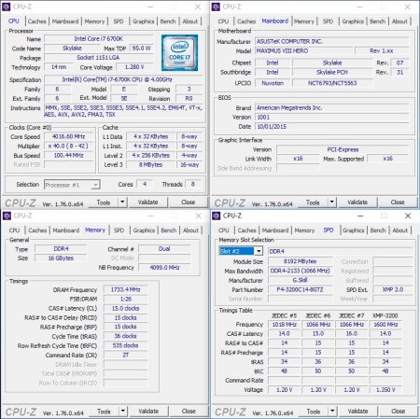The width and height of the screenshot is (420, 419).
Task: Click the manufacturer field ASUSTeK COMPUTER INC.
Action: coord(332,41)
